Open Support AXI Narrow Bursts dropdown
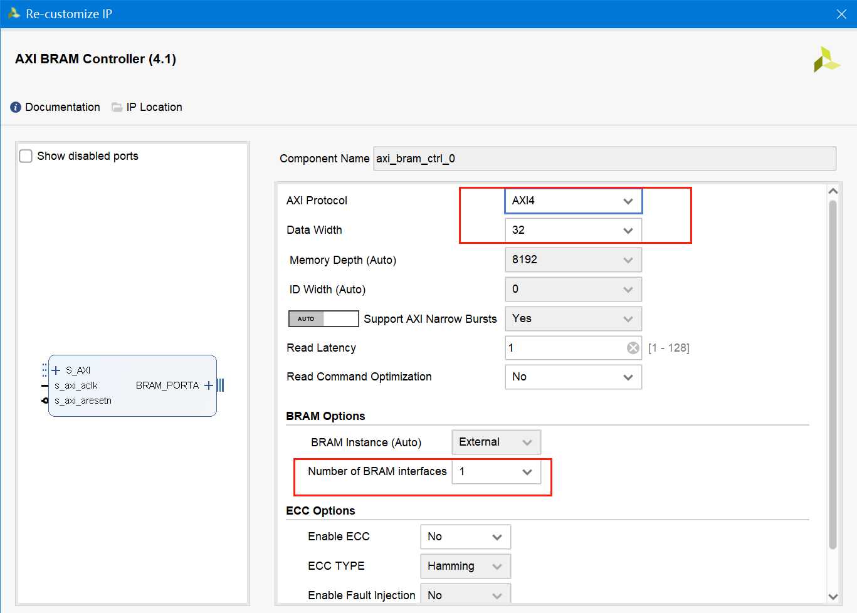 [x=574, y=318]
